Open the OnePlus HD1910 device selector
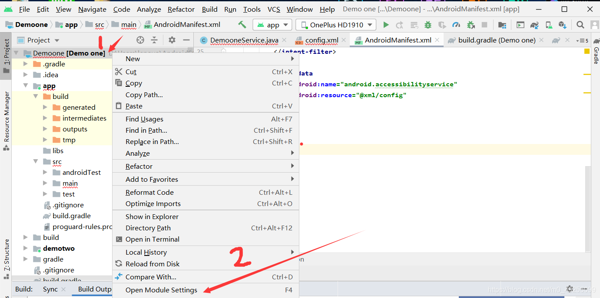Screen dimensions: 600x298 click(x=335, y=25)
